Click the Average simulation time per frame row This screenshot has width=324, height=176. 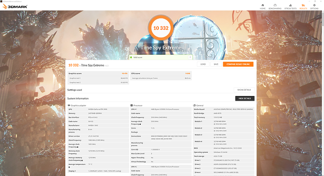click(x=161, y=78)
